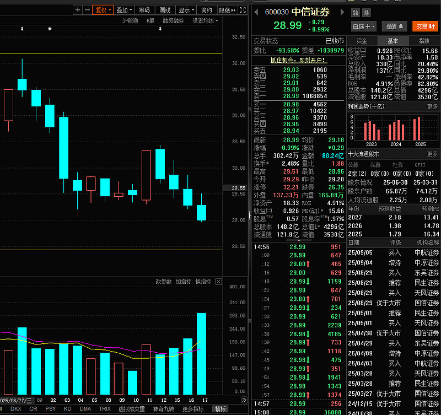Click 买一 price 28.98 row
This screenshot has width=441, height=415.
point(299,104)
